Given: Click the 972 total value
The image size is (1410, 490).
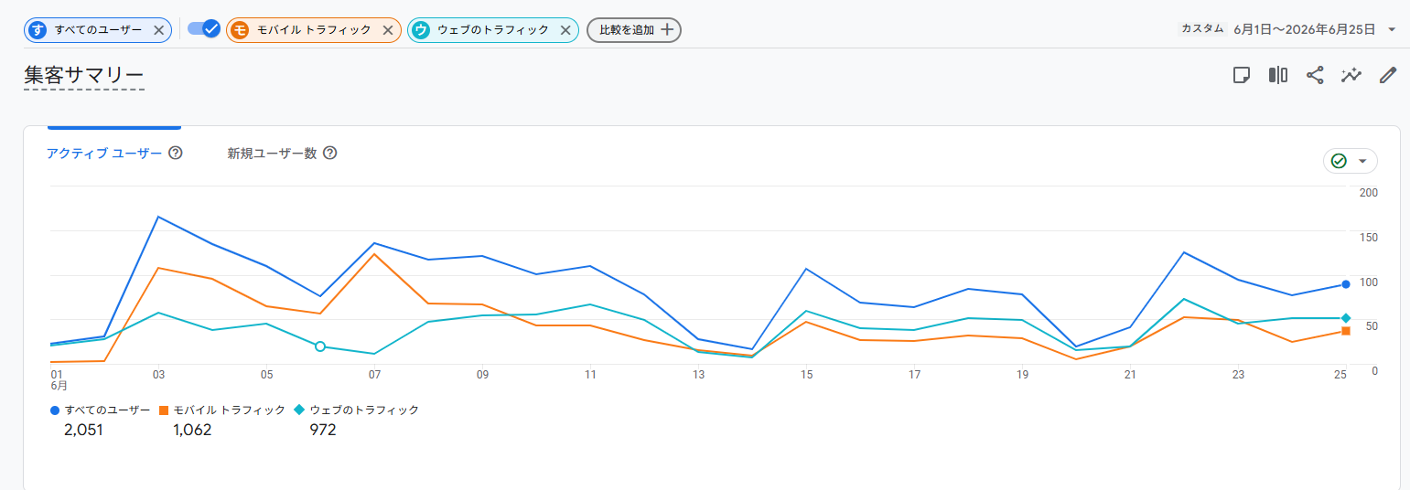Looking at the screenshot, I should 323,430.
